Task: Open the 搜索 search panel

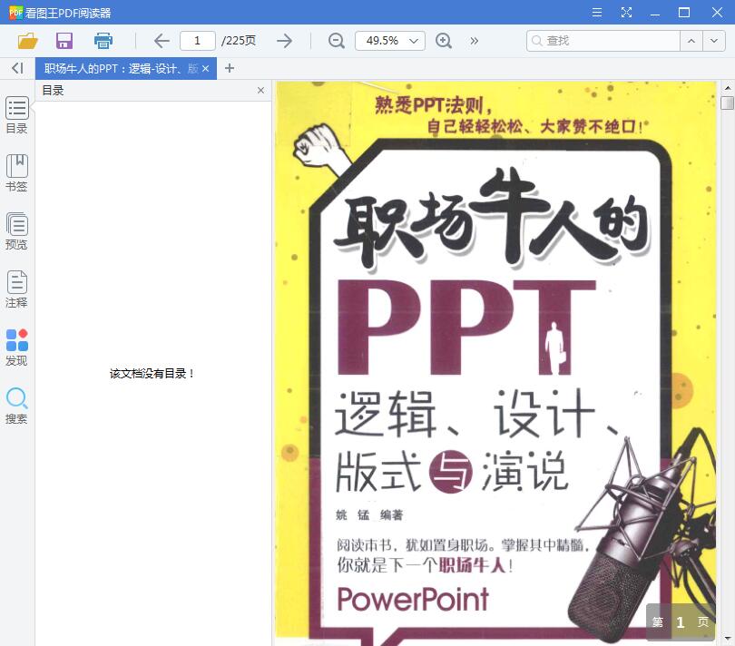Action: tap(17, 406)
